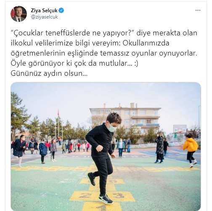Click the smiley emoticon in the tweet

pos(136,64)
